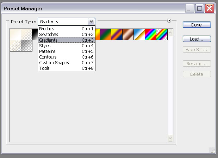This screenshot has height=158, width=218.
Task: Choose Swatches from the preset type list
Action: pos(67,34)
